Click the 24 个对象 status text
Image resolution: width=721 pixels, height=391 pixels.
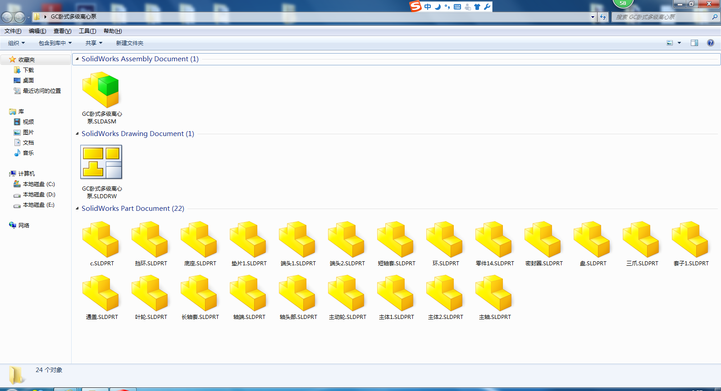click(x=49, y=370)
